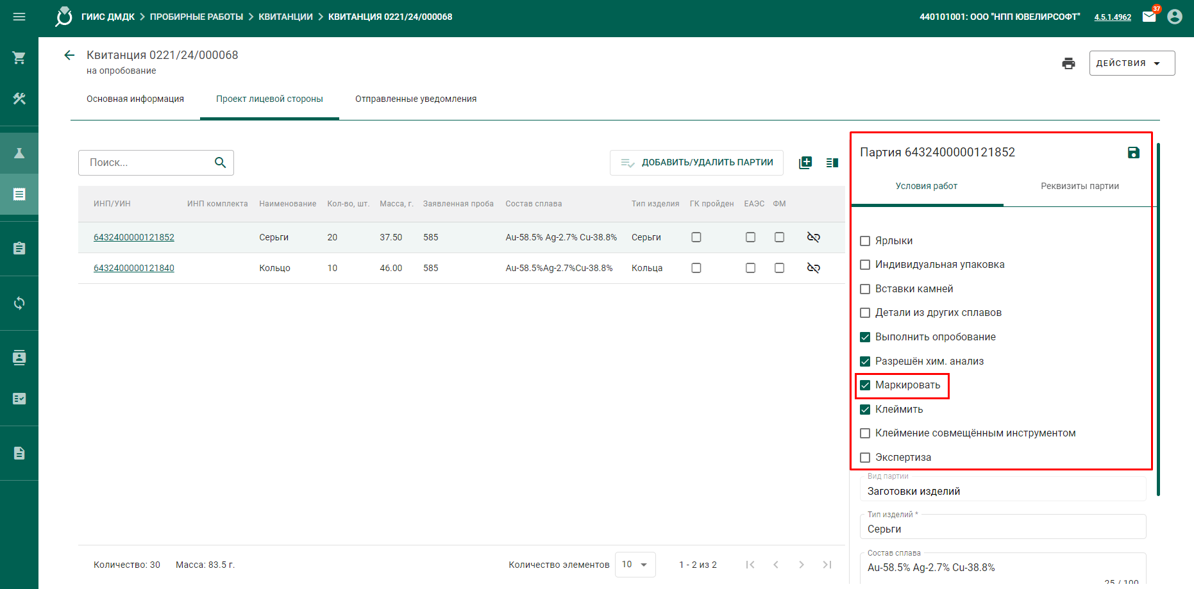Open the receipts list sidebar icon
Screen dimensions: 1194x589
click(x=19, y=194)
